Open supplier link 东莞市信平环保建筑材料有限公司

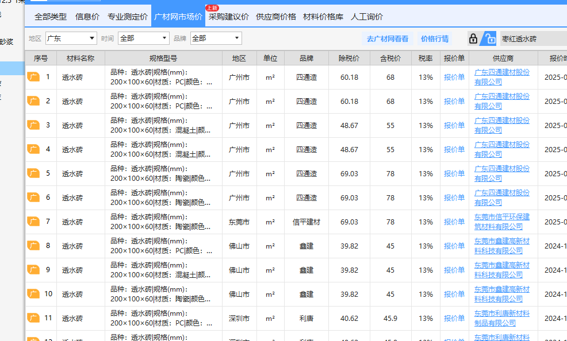[x=502, y=222]
